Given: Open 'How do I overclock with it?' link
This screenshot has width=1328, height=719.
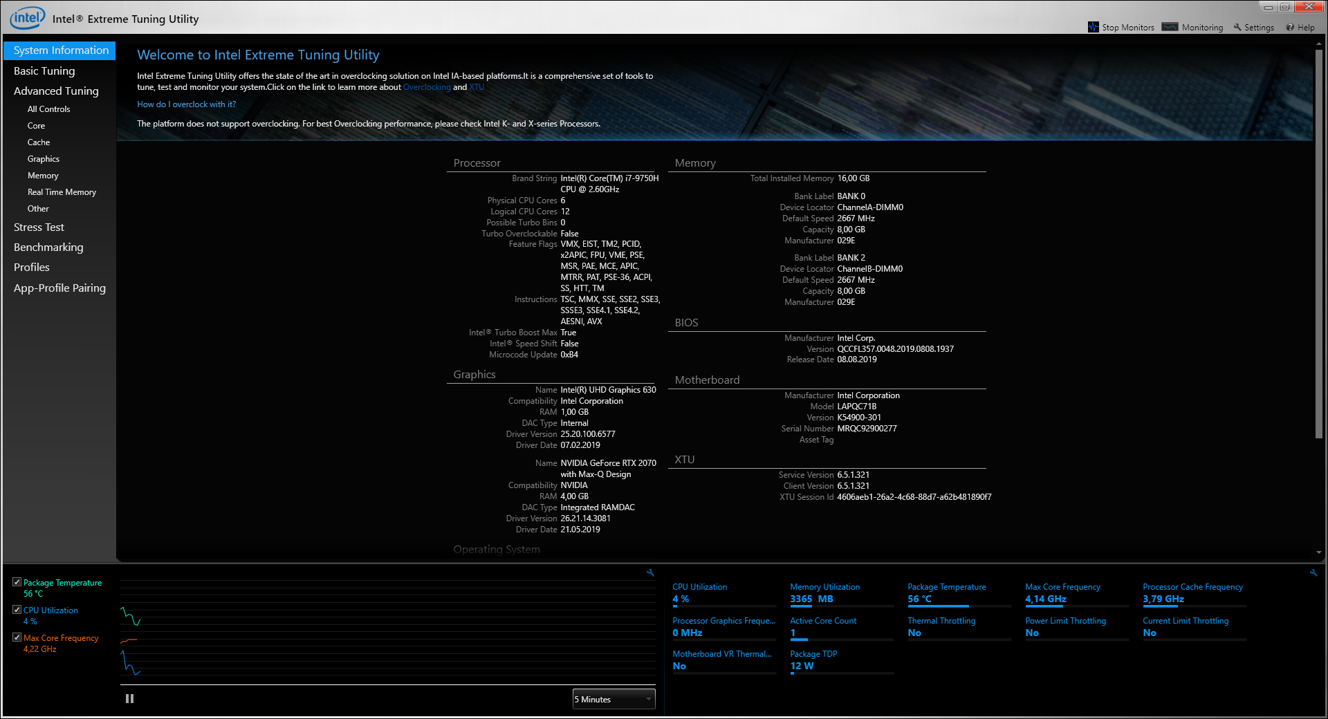Looking at the screenshot, I should [x=187, y=104].
